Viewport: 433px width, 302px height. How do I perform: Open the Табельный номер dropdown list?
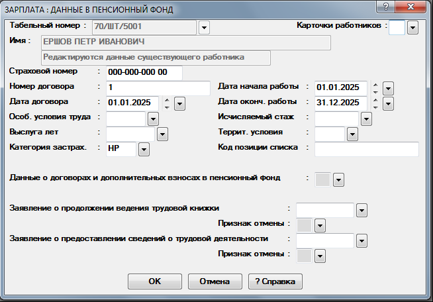pyautogui.click(x=204, y=27)
